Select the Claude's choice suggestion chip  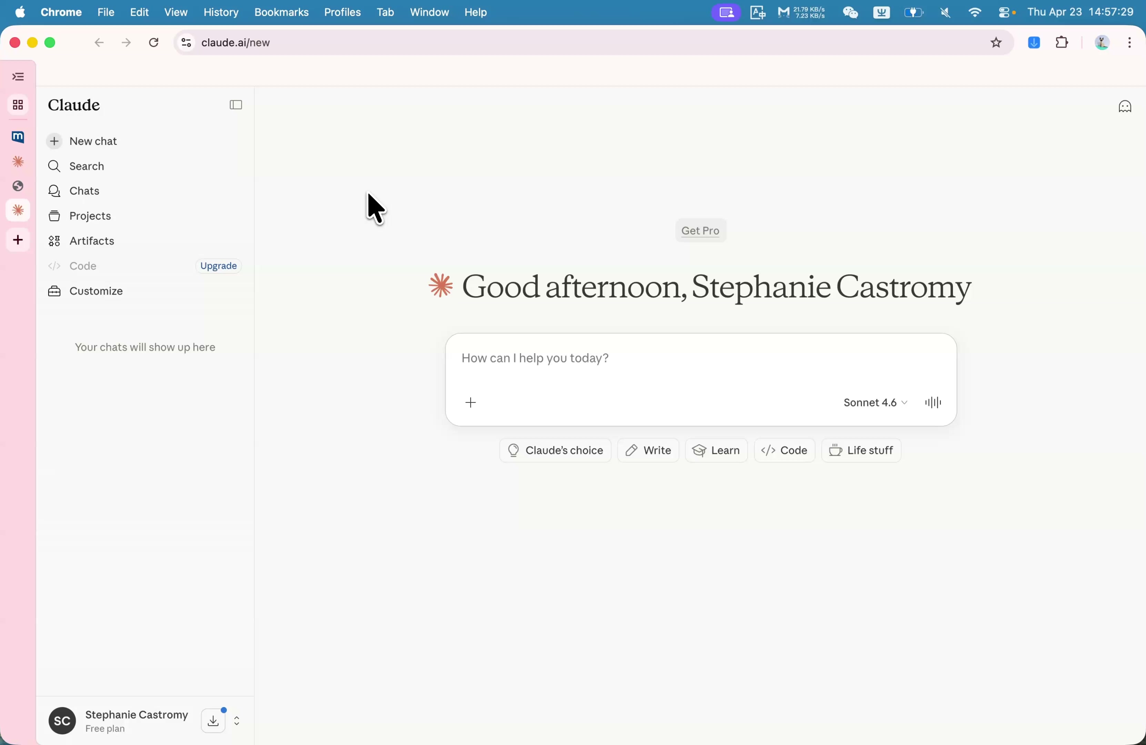pyautogui.click(x=556, y=451)
